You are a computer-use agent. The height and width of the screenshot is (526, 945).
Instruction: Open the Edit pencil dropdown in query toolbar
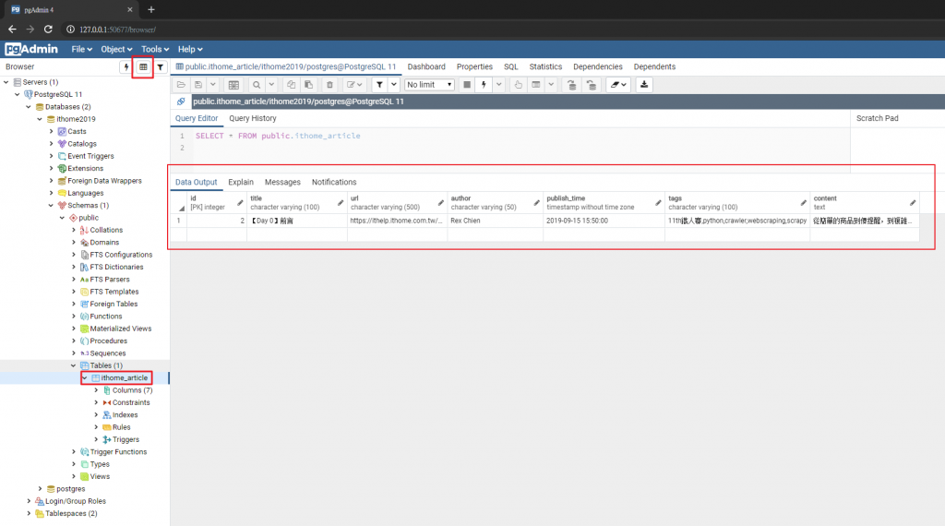(x=354, y=85)
